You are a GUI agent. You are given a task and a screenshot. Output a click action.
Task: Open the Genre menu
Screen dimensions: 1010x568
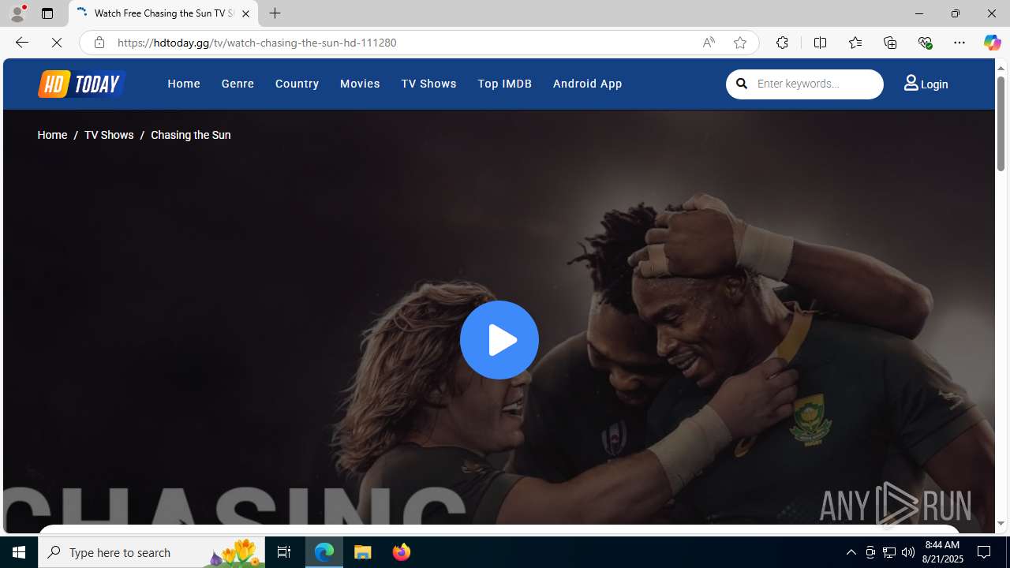point(238,84)
